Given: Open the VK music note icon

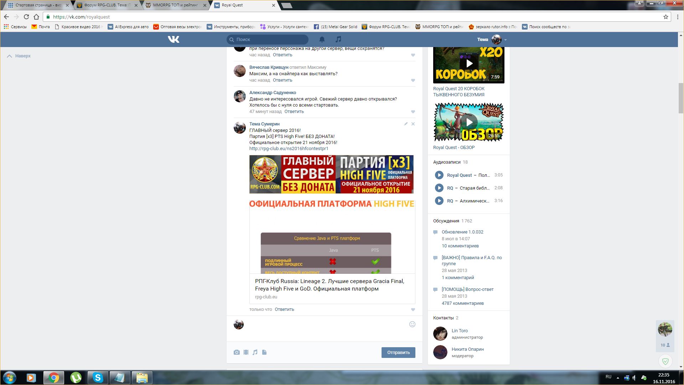Looking at the screenshot, I should pyautogui.click(x=338, y=39).
